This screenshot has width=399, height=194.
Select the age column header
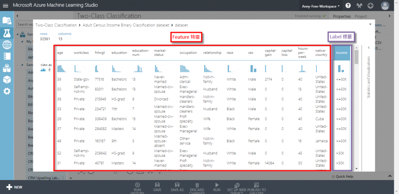(x=60, y=53)
